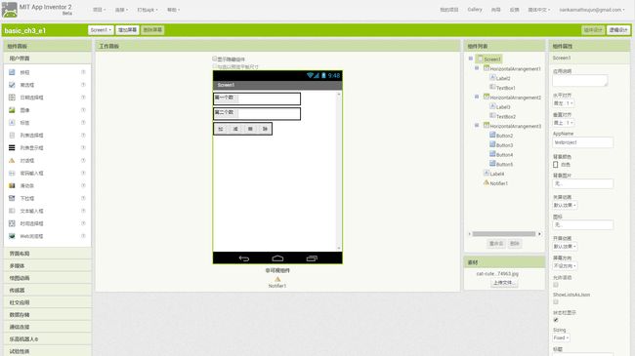
Task: Open help icon beside Slider (滑动条) palette item
Action: [x=83, y=185]
